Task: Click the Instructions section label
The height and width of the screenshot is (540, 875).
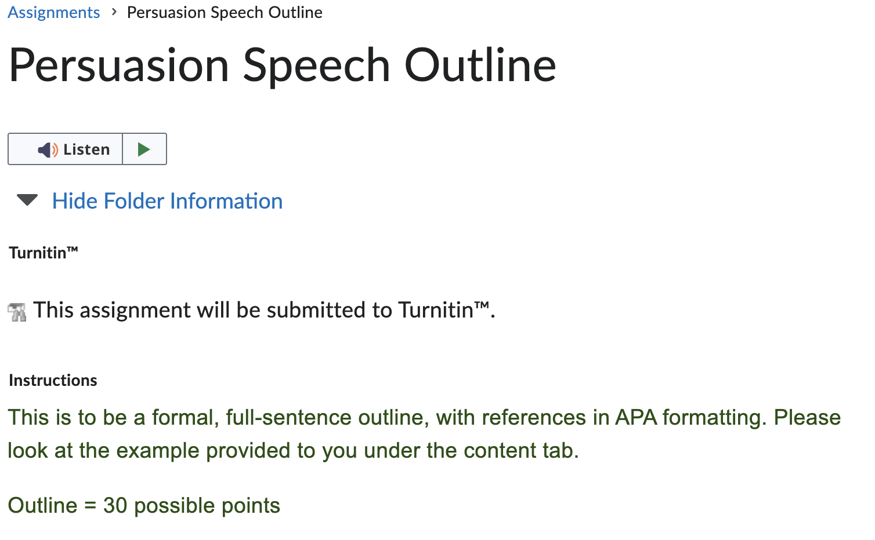Action: tap(53, 380)
